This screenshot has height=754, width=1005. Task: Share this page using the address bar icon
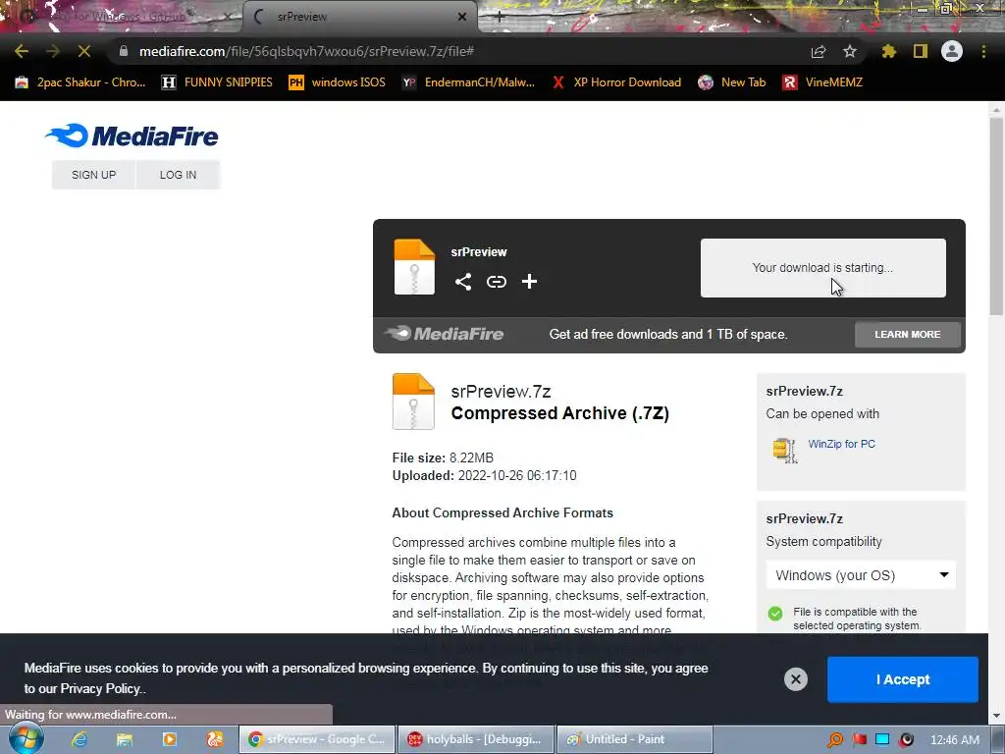tap(819, 51)
